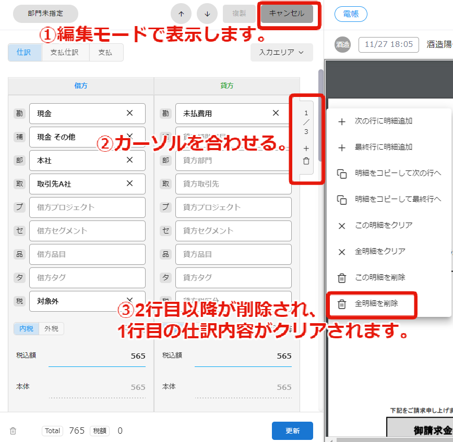Choose 明細をコピーして次の行へ

(x=388, y=173)
